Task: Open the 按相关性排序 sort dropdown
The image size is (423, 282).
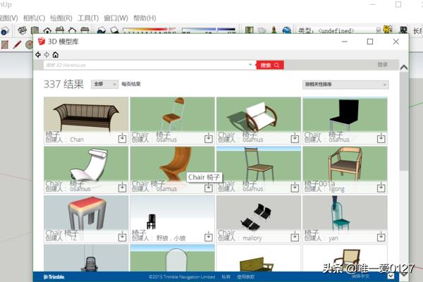Action: coord(345,85)
